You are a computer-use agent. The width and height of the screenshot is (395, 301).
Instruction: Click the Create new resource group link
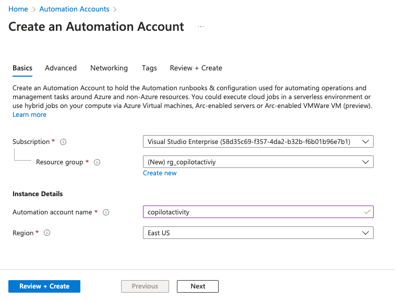tap(160, 173)
